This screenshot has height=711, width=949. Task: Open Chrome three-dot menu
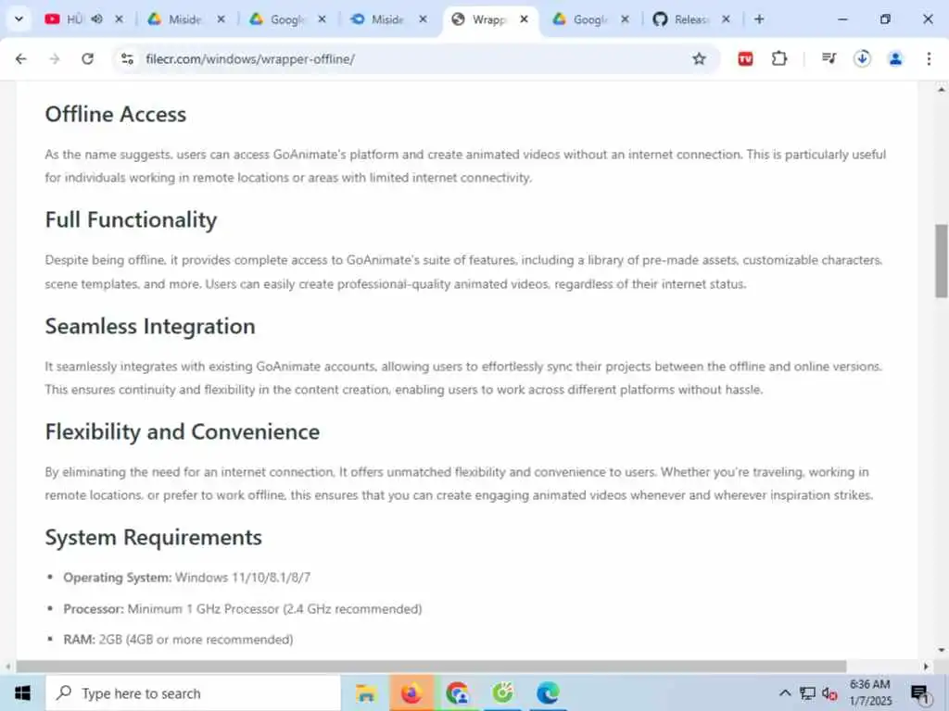[929, 58]
